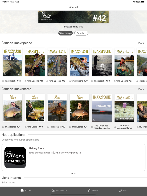Open the 62 Noeuds de Pêche cover
This screenshot has height=196, width=147.
(102, 108)
